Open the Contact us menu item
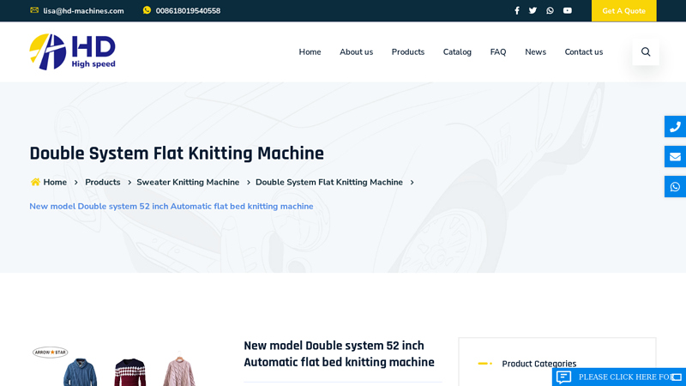 click(584, 51)
